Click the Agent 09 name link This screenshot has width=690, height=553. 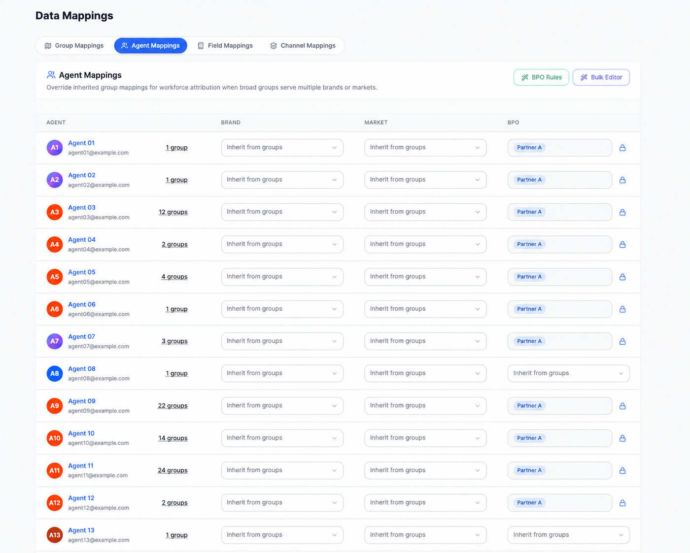(82, 401)
